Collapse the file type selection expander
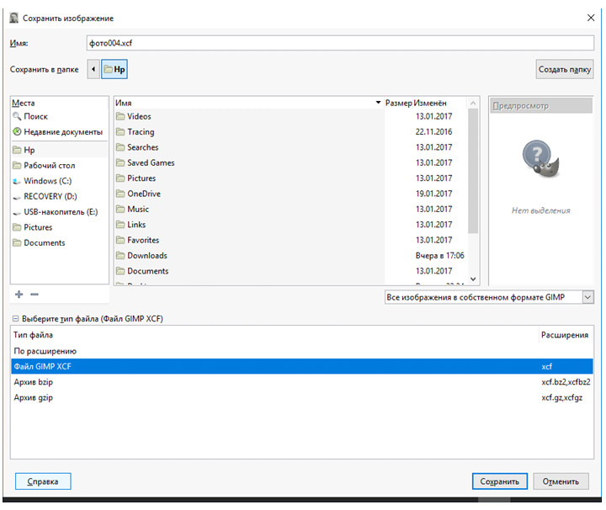This screenshot has height=510, width=606. click(16, 320)
